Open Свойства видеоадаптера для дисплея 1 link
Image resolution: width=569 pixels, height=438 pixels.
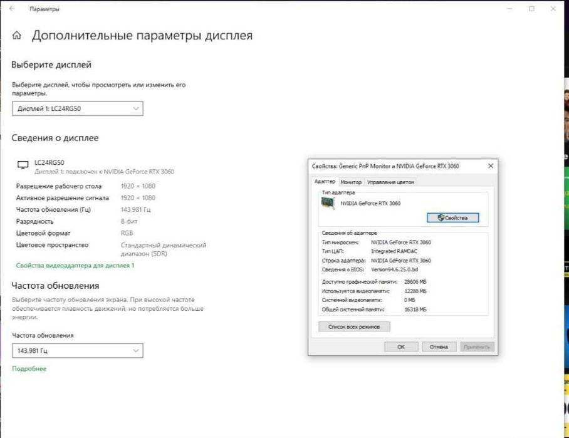click(75, 265)
